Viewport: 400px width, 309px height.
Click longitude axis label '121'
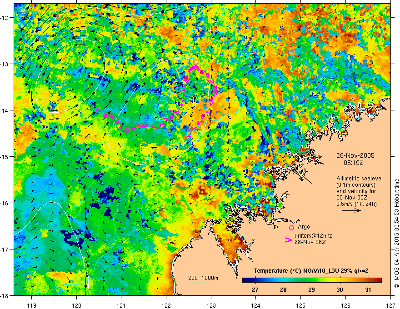pyautogui.click(x=121, y=305)
